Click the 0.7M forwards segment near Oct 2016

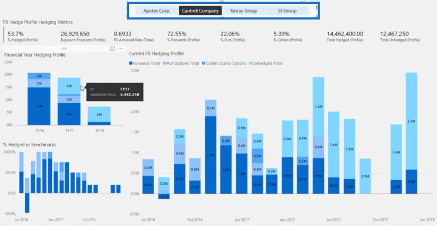180,179
